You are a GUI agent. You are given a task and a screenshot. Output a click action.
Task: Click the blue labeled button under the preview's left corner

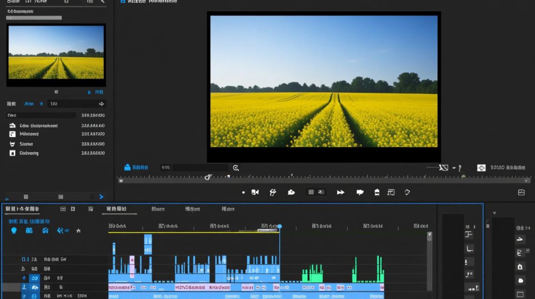tap(136, 167)
